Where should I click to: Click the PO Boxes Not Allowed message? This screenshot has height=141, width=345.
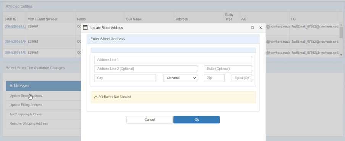[115, 97]
